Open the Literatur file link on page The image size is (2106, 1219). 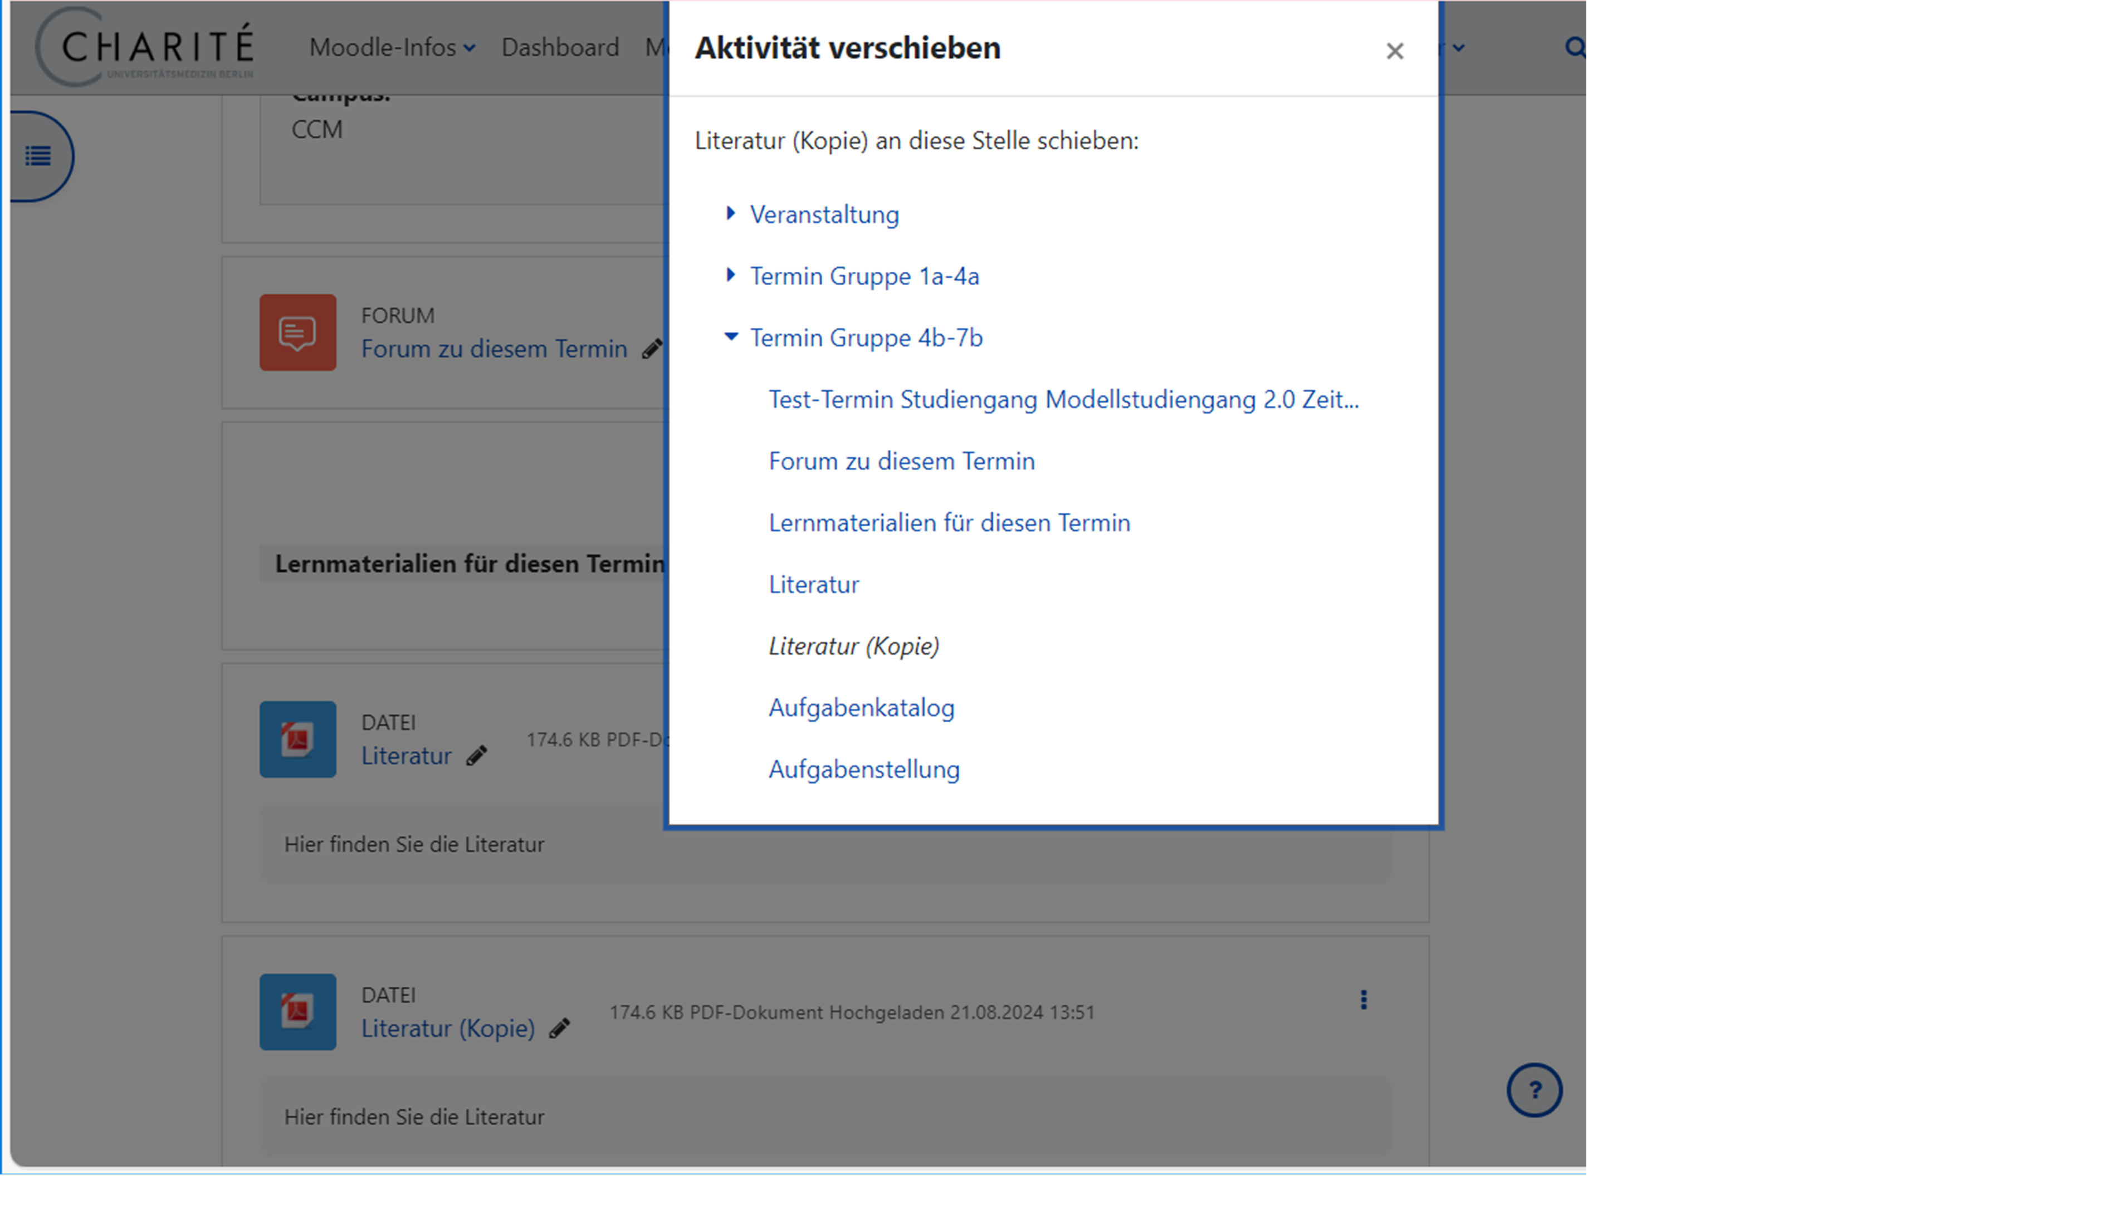coord(406,756)
